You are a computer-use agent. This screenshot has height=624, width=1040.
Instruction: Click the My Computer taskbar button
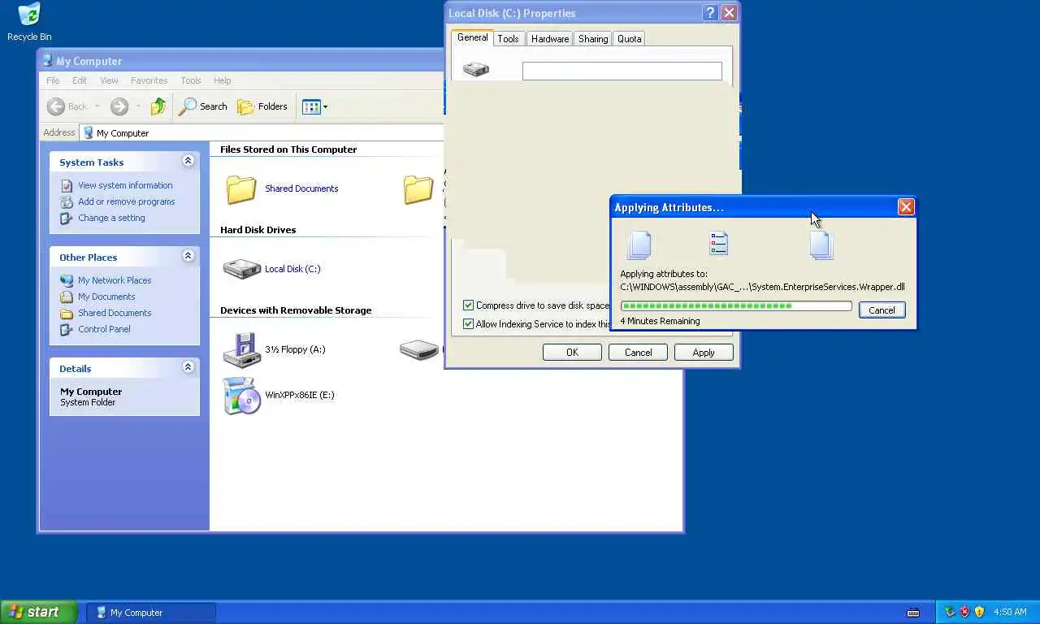click(x=151, y=613)
